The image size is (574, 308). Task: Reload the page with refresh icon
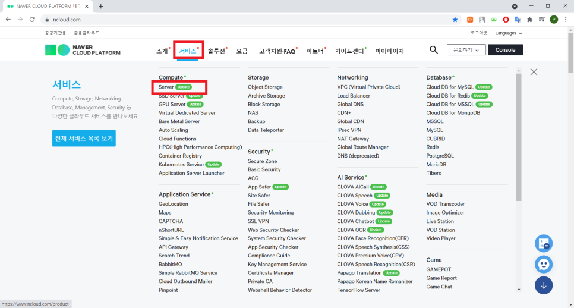tap(32, 20)
